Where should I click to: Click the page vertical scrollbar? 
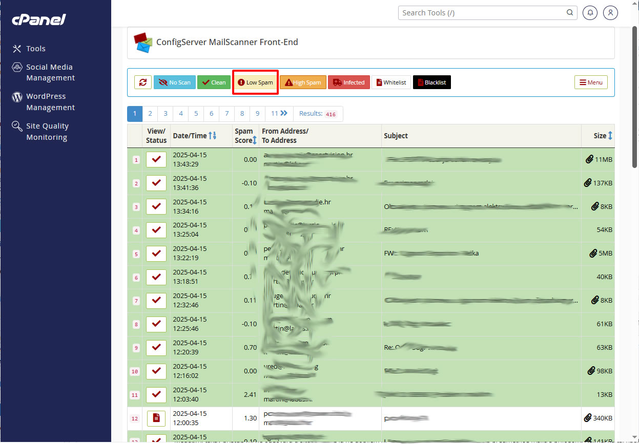(x=635, y=97)
